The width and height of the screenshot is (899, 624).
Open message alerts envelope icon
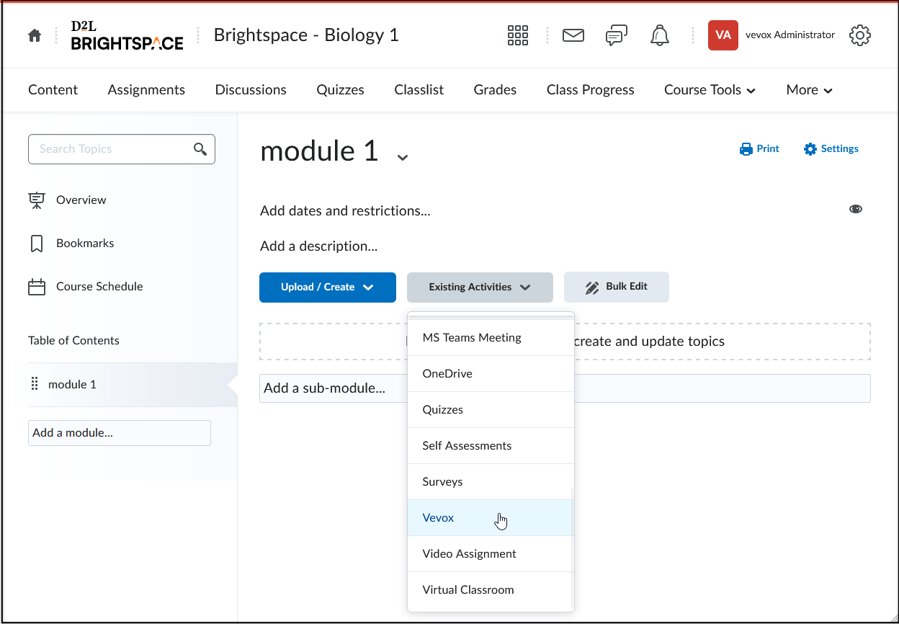[x=573, y=35]
